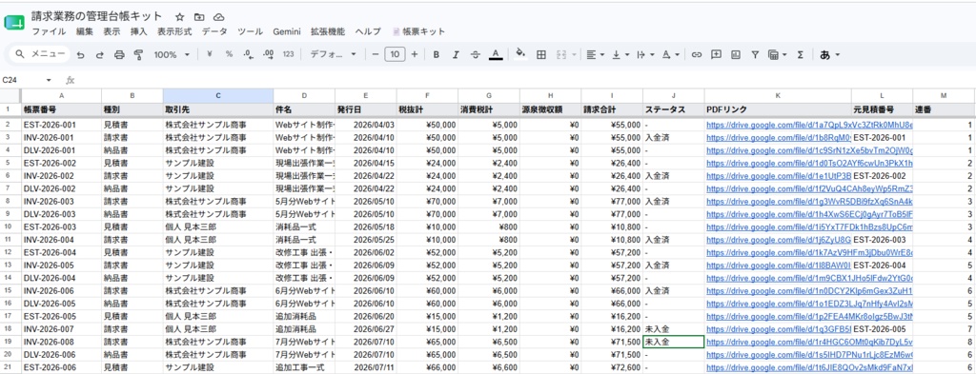Check the cloud save status icon
Image resolution: width=976 pixels, height=374 pixels.
(x=218, y=17)
